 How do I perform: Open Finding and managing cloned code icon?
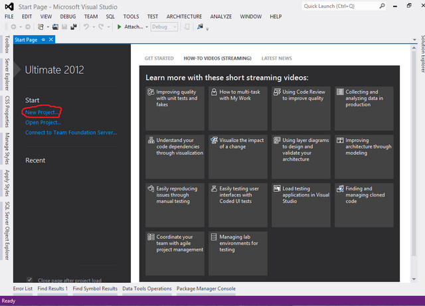340,188
